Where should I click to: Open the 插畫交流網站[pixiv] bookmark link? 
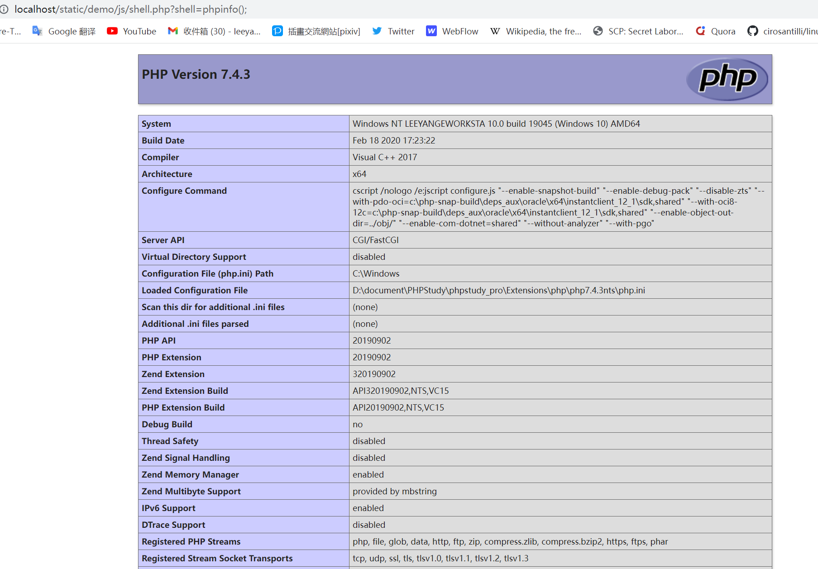(x=324, y=31)
